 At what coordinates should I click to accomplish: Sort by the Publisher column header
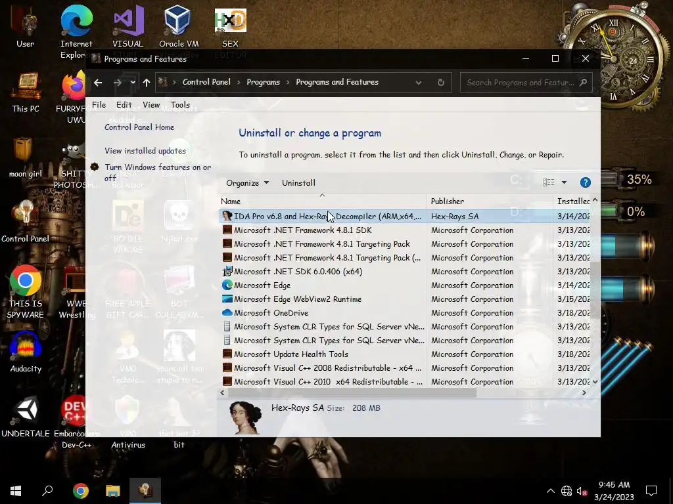tap(490, 201)
